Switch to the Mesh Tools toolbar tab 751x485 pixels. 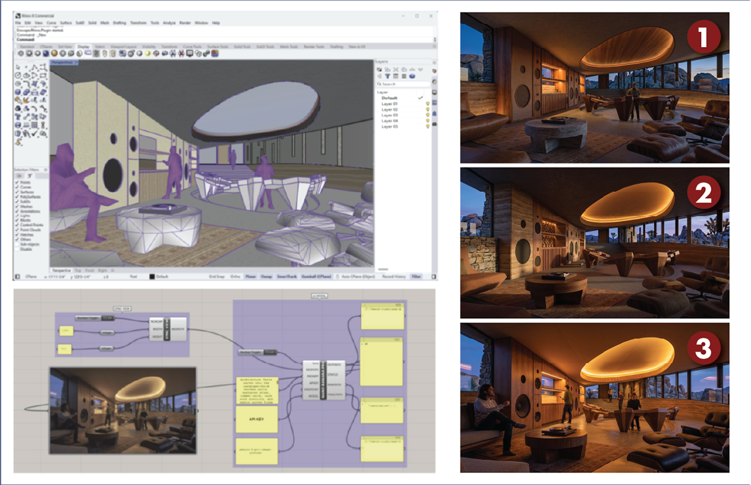pyautogui.click(x=289, y=46)
